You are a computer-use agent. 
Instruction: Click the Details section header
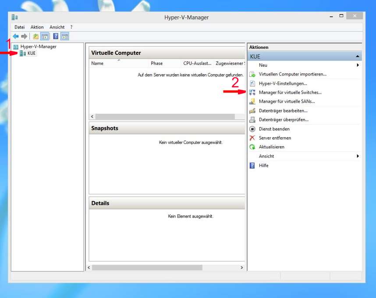point(167,203)
